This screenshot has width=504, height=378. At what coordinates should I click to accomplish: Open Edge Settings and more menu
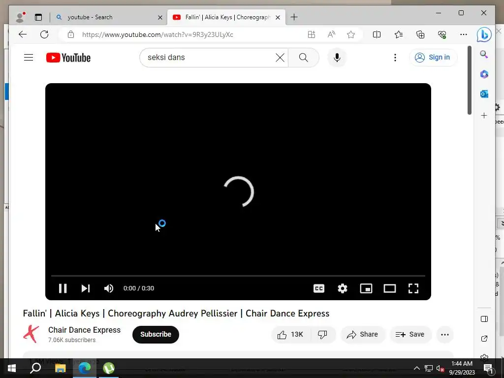(x=464, y=34)
